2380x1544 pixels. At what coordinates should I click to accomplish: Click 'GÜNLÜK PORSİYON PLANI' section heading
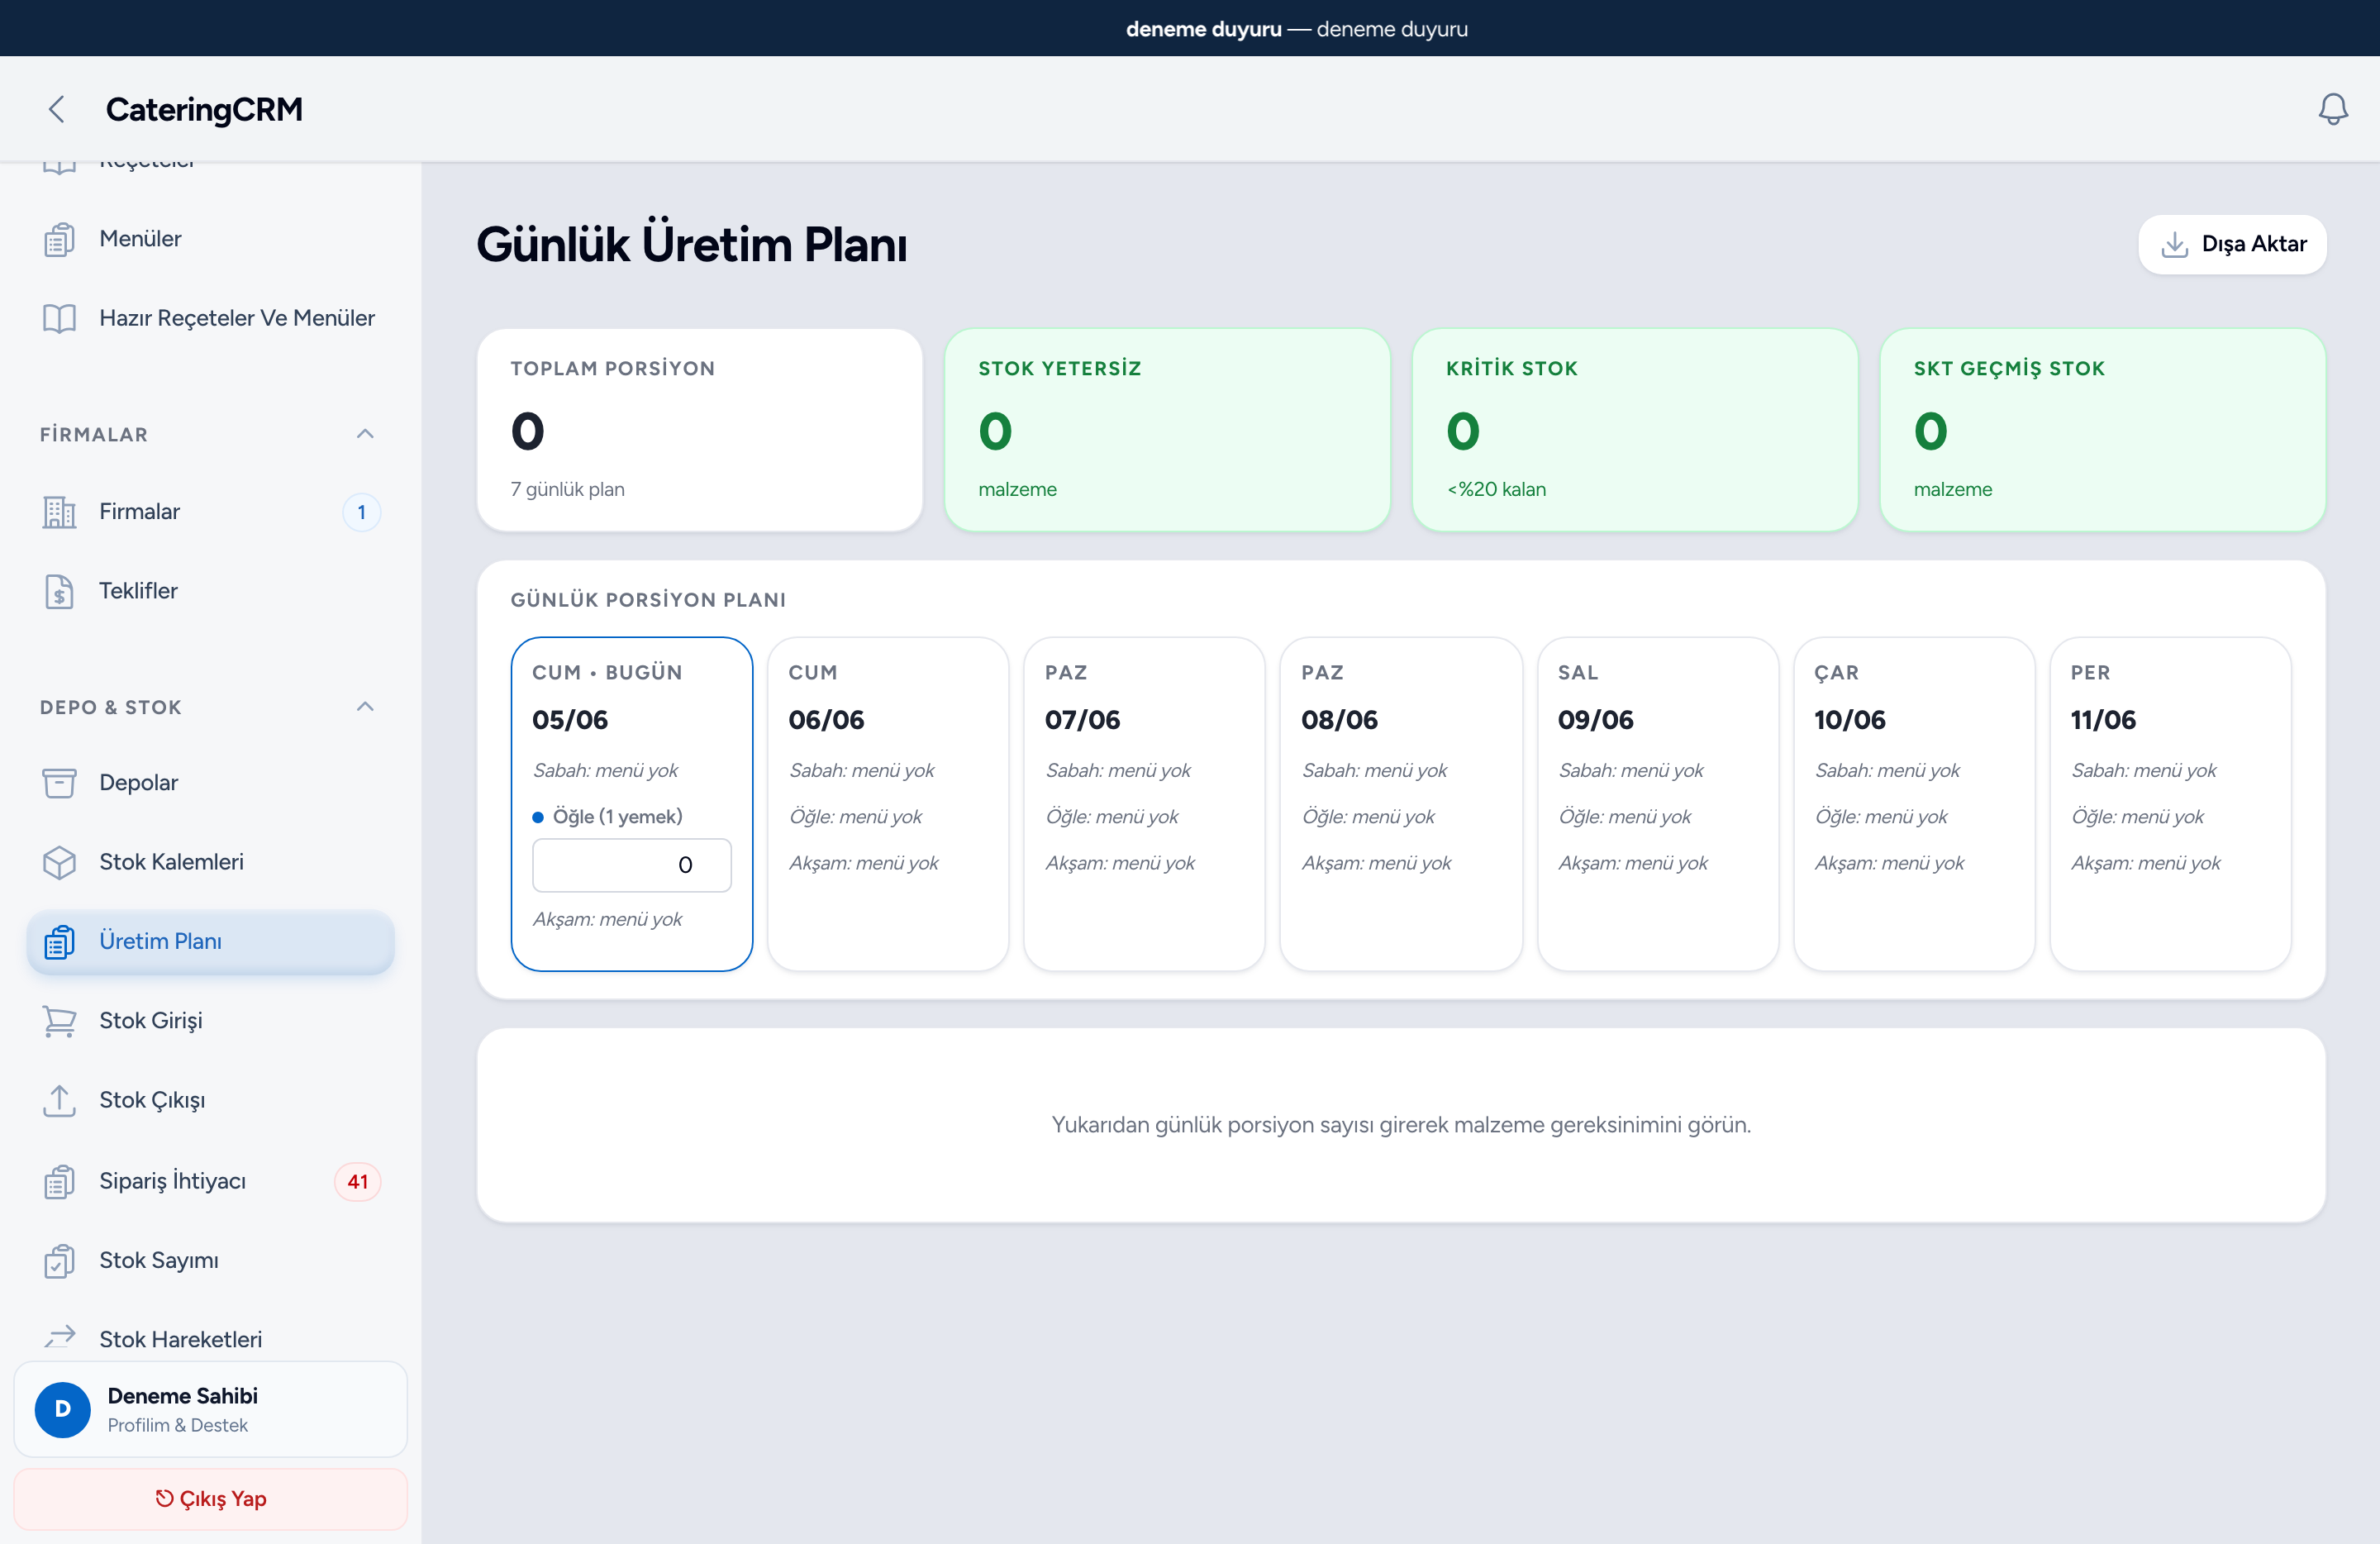click(x=648, y=600)
